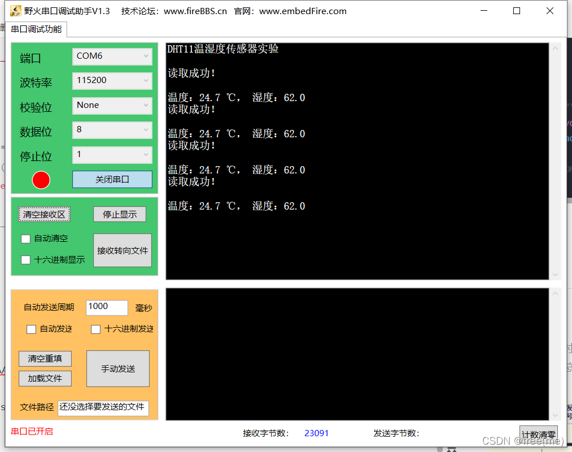Open the 波特率 115200 dropdown
This screenshot has width=572, height=452.
click(x=112, y=81)
